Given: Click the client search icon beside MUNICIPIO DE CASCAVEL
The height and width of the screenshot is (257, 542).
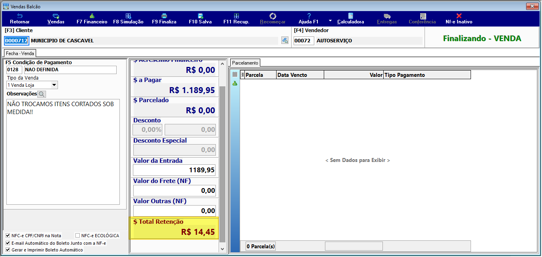Looking at the screenshot, I should pos(285,40).
